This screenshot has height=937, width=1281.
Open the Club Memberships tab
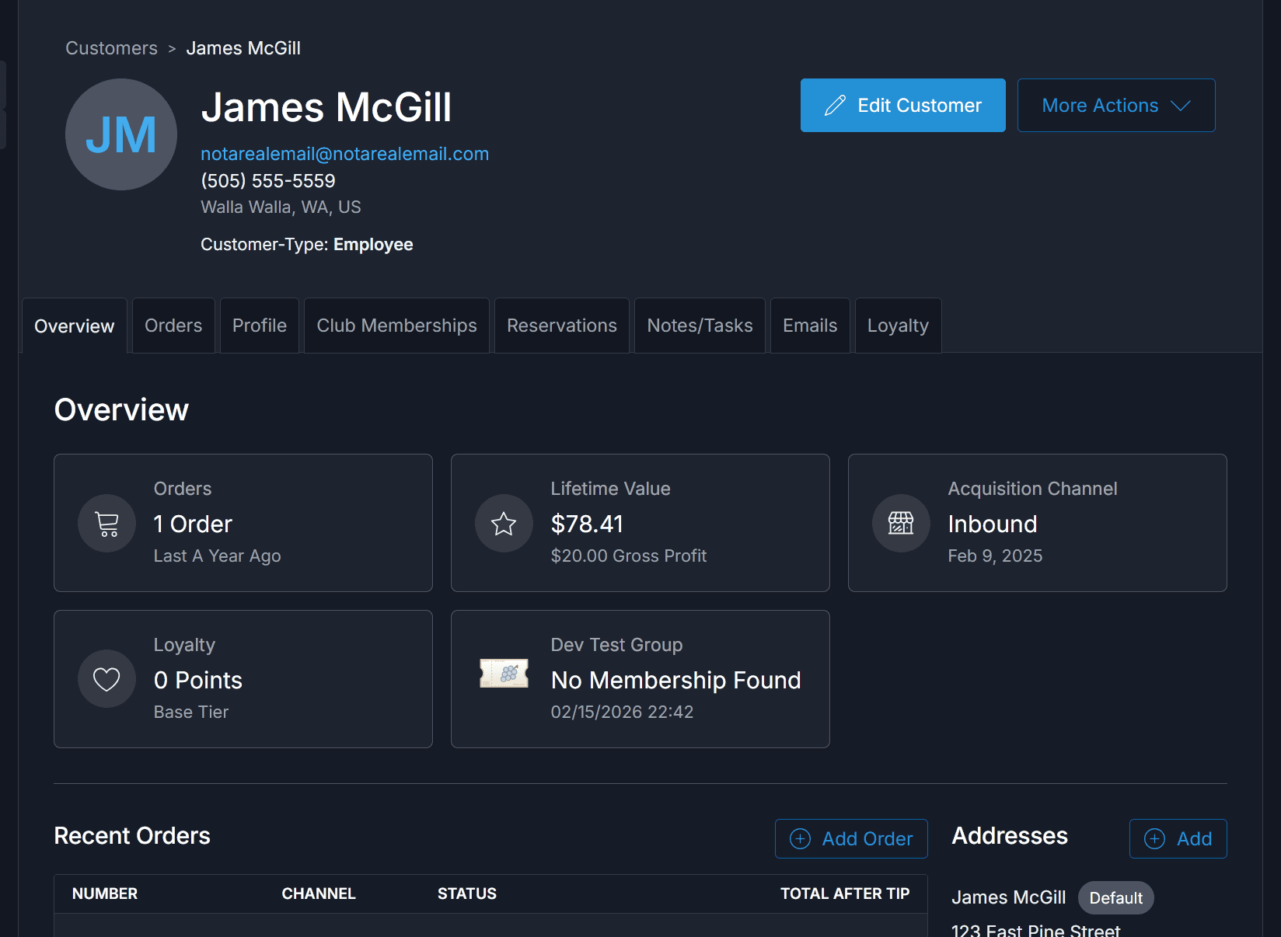396,326
